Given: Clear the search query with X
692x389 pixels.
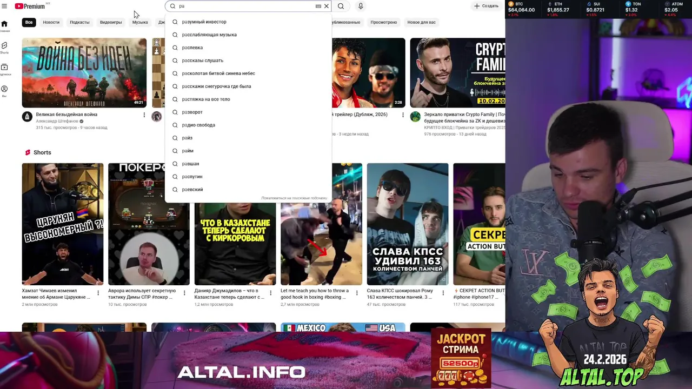Looking at the screenshot, I should (x=327, y=6).
